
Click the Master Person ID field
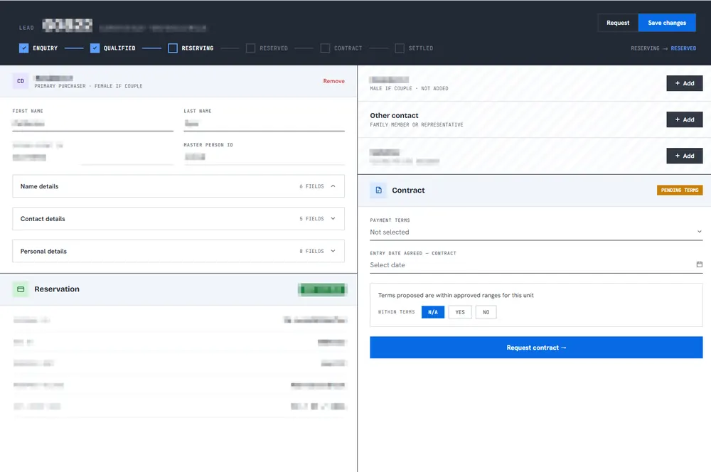264,157
